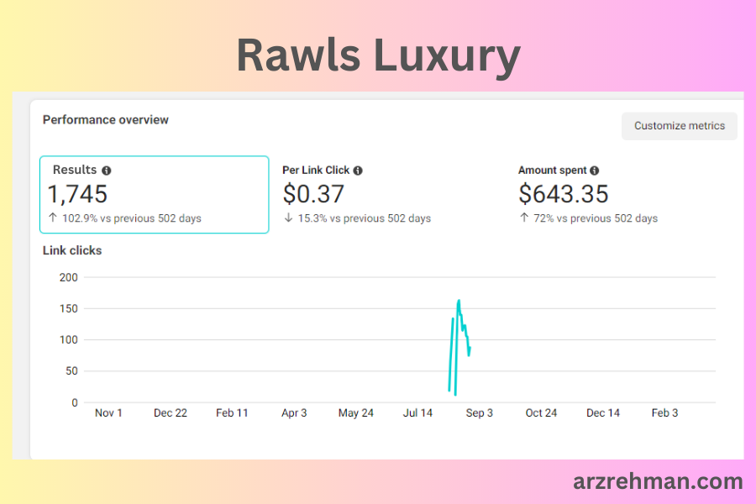
Task: Click the teal line chart peak
Action: click(x=459, y=300)
